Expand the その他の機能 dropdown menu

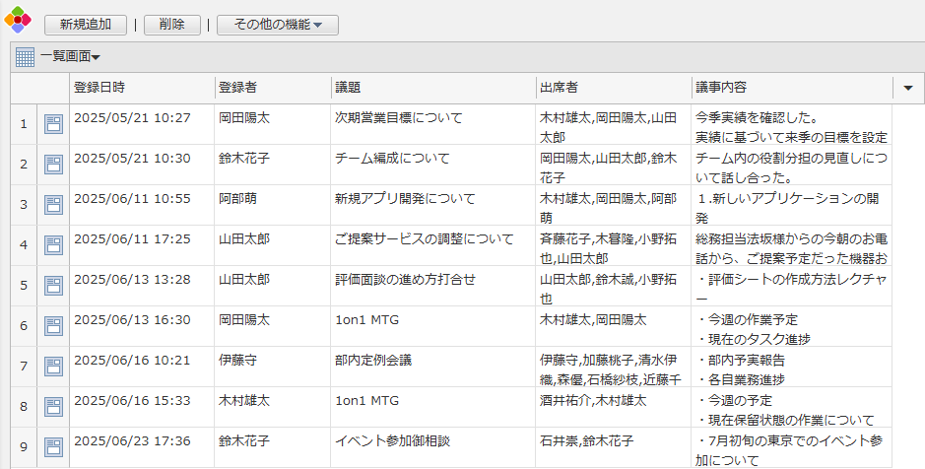pyautogui.click(x=277, y=25)
